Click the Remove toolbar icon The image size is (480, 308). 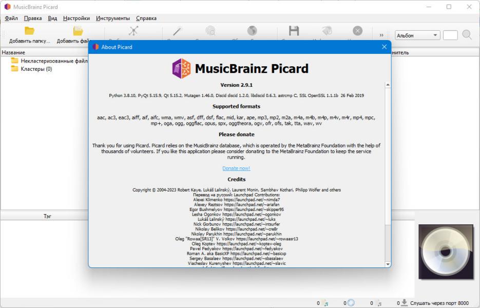click(x=357, y=31)
